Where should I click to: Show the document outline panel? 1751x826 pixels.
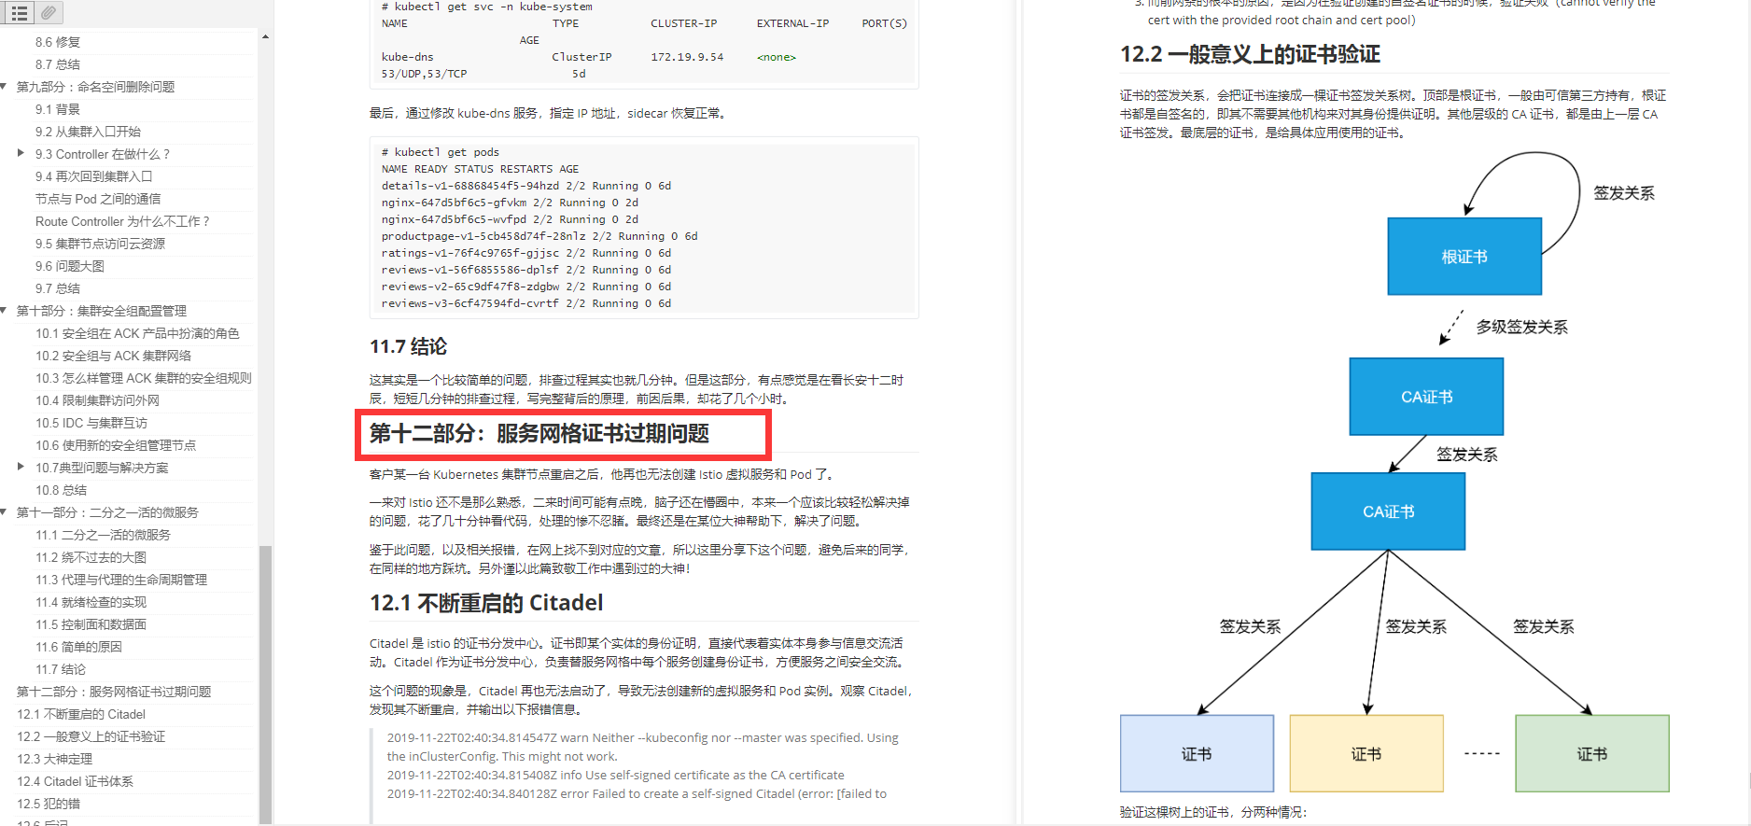pyautogui.click(x=19, y=13)
